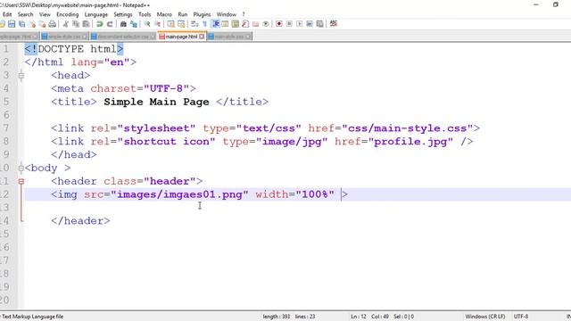
Task: Switch to the main-page.html tab
Action: 181,37
